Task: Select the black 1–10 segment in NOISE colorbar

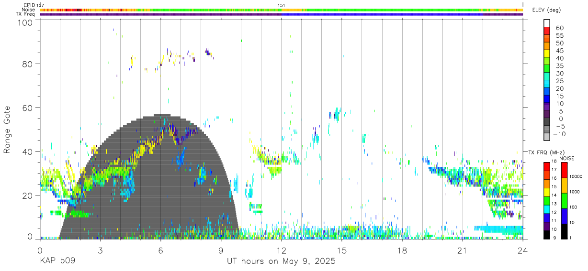Action: click(564, 231)
